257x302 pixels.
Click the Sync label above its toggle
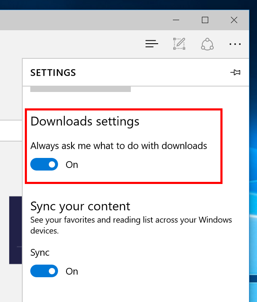(40, 252)
